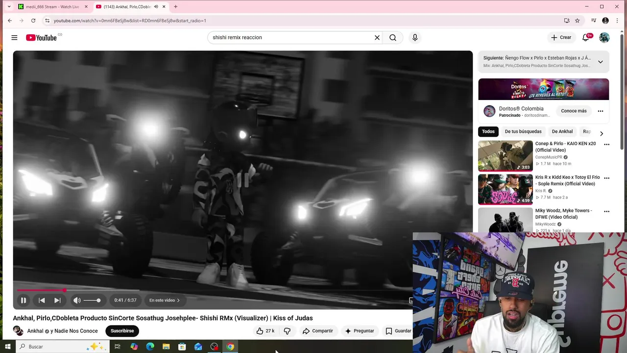Reload the current page

tap(33, 21)
